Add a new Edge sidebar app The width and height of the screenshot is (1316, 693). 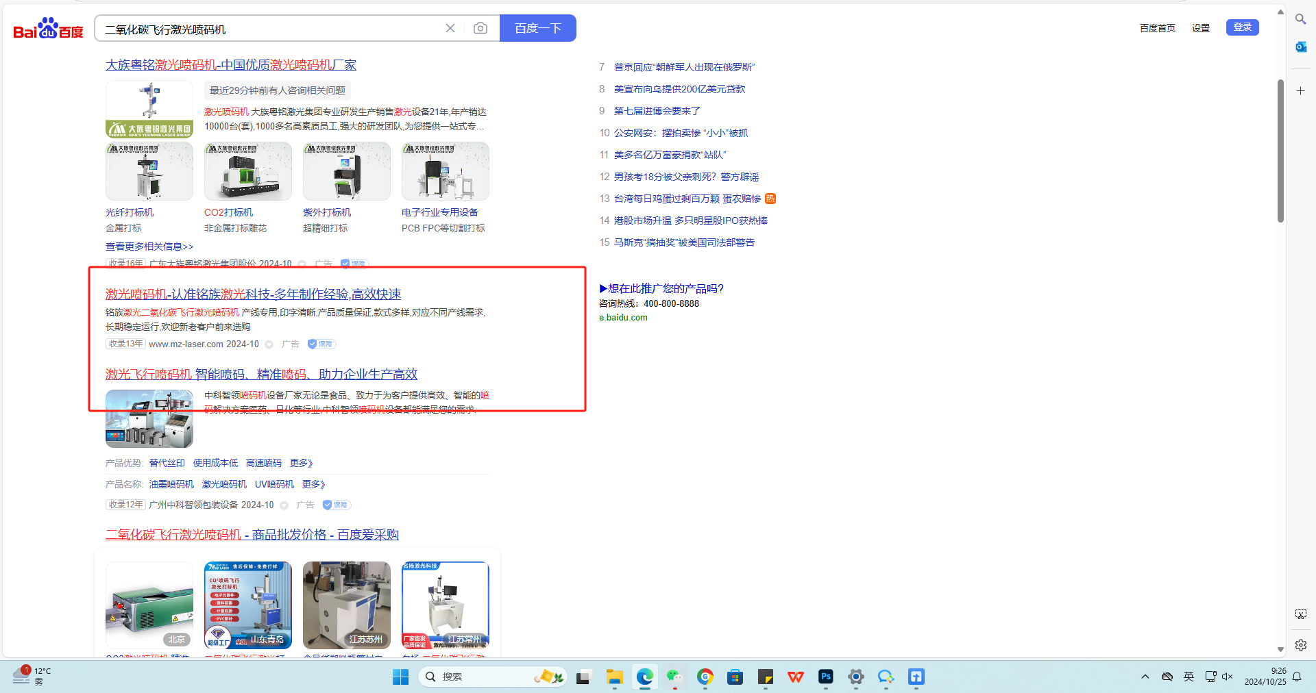coord(1300,90)
